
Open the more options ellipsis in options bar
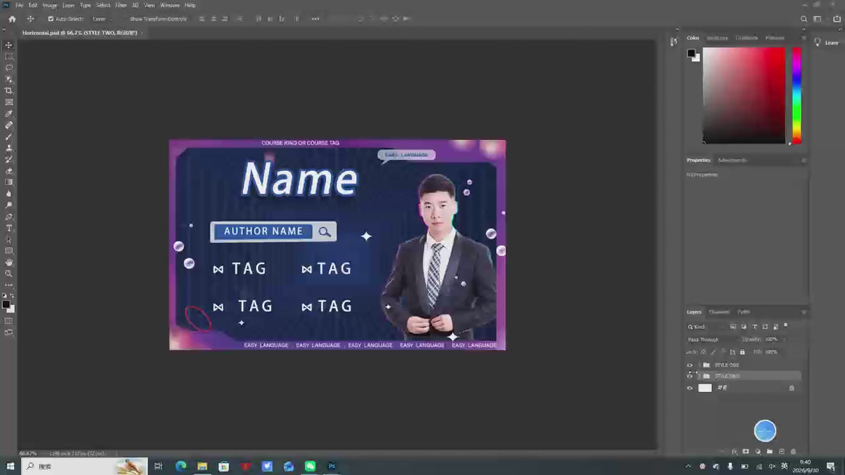pyautogui.click(x=315, y=19)
